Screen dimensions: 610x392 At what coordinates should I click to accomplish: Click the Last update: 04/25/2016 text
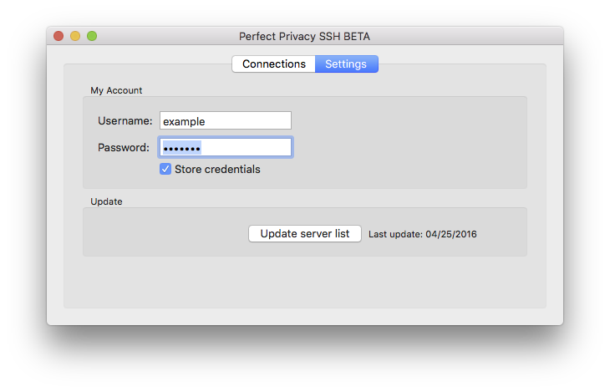pos(423,234)
